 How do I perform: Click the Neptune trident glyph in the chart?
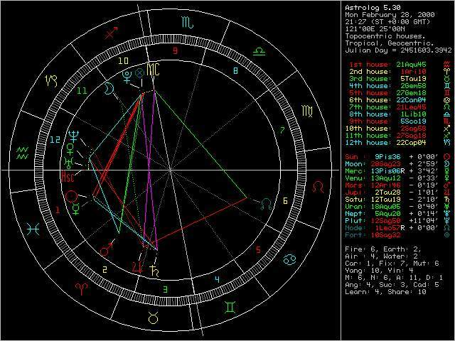[x=72, y=135]
